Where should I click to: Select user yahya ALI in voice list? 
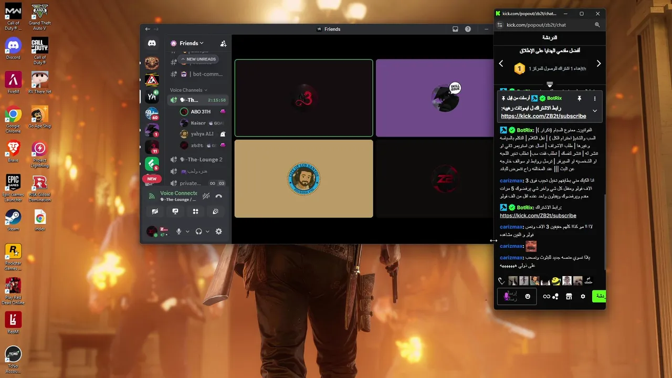pos(202,134)
